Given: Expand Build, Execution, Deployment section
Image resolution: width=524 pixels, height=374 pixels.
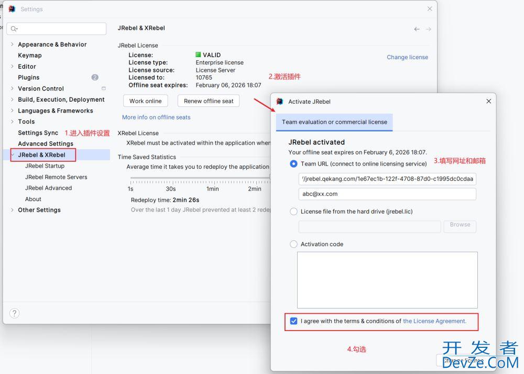Looking at the screenshot, I should 12,99.
